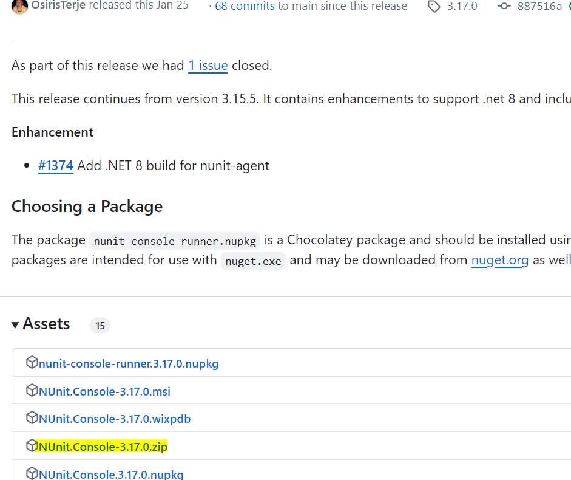
Task: Click the 15 assets count badge
Action: [100, 325]
